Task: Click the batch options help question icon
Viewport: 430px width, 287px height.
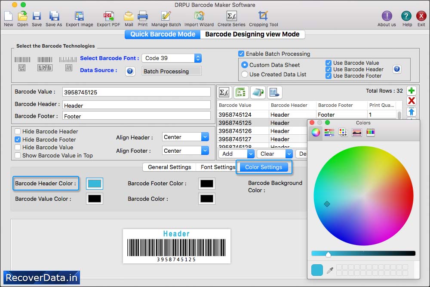Action: click(397, 69)
